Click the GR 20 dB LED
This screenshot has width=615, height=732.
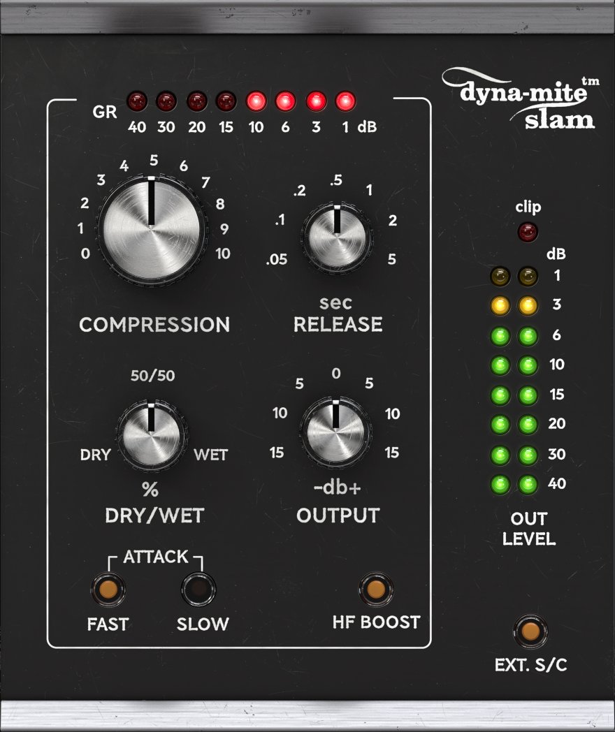click(197, 101)
